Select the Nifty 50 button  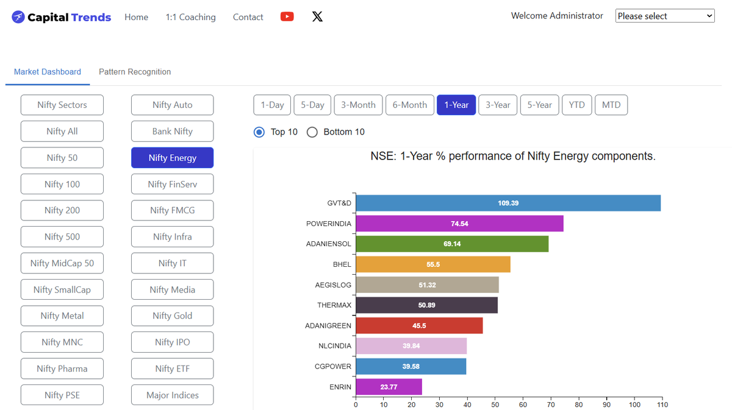[x=62, y=157]
